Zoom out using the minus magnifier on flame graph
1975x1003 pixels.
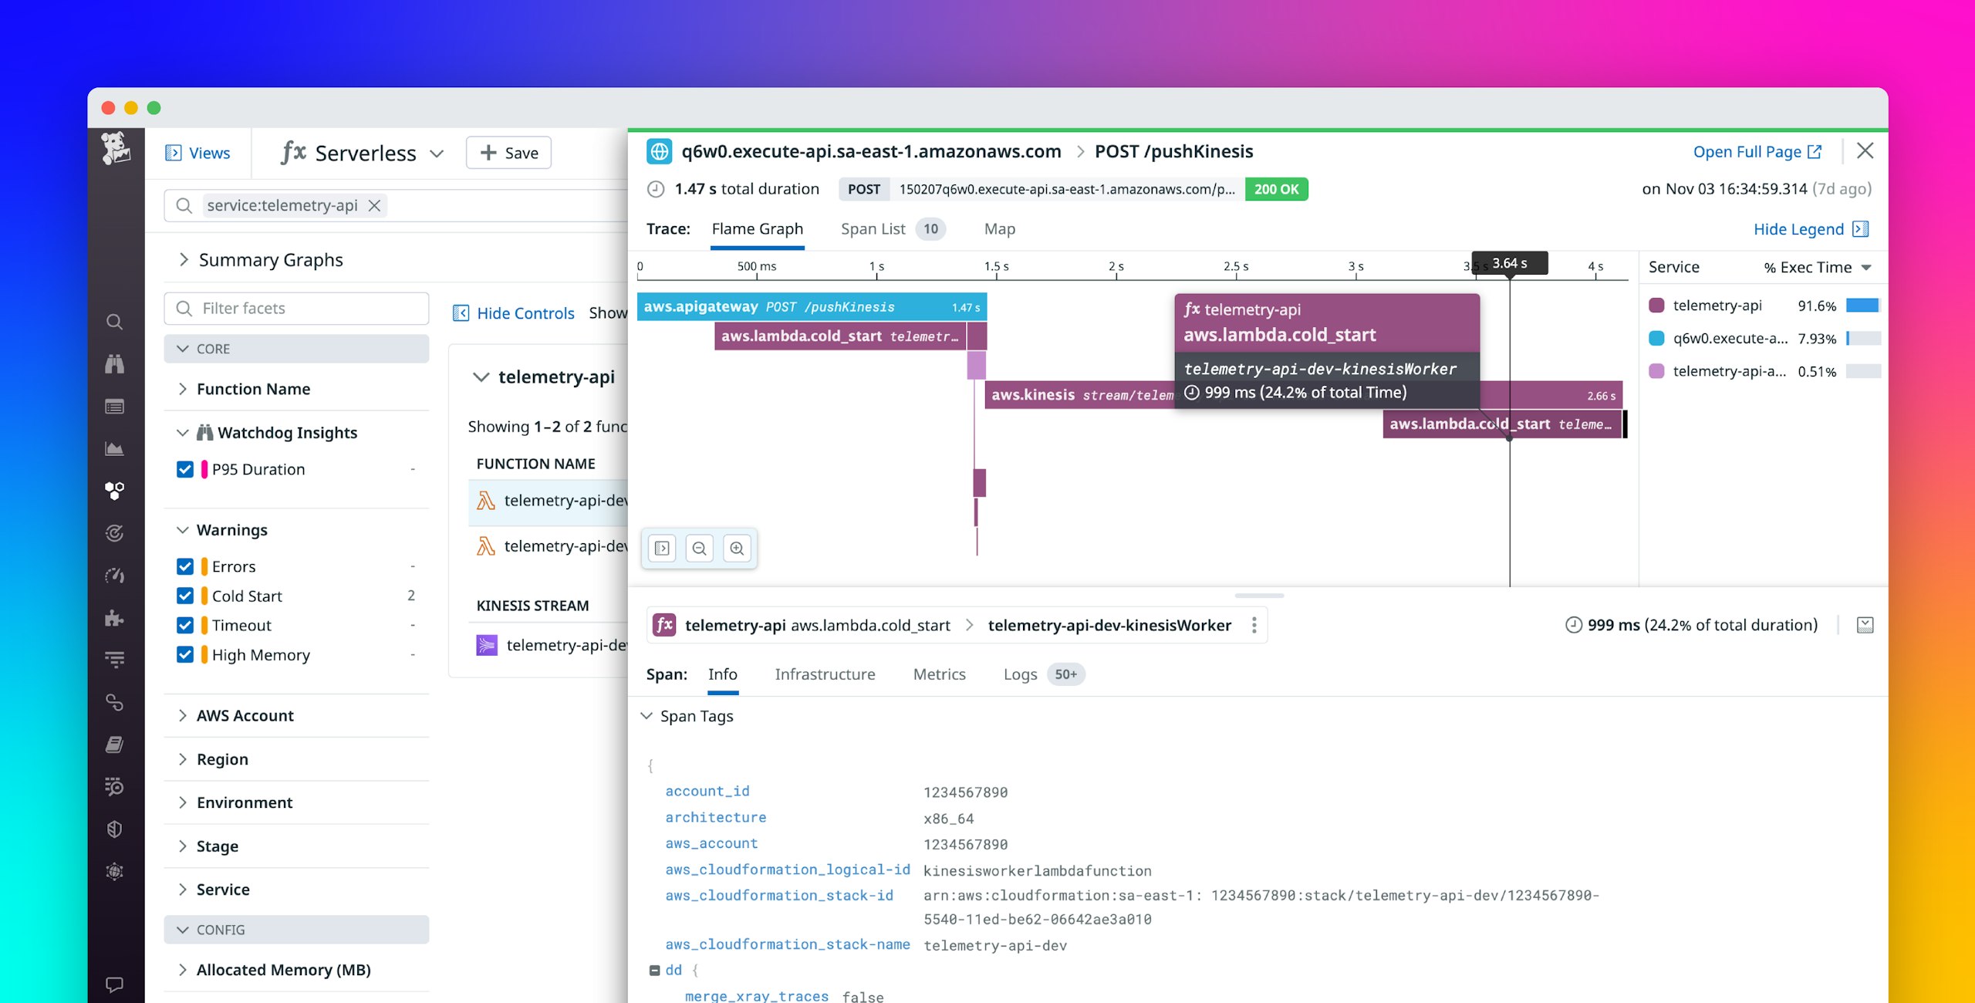coord(699,548)
